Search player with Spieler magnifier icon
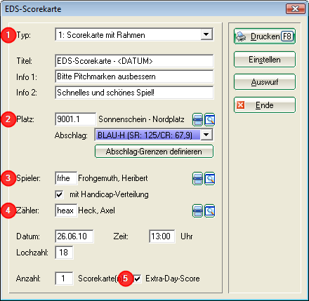The height and width of the screenshot is (301, 309). point(210,179)
